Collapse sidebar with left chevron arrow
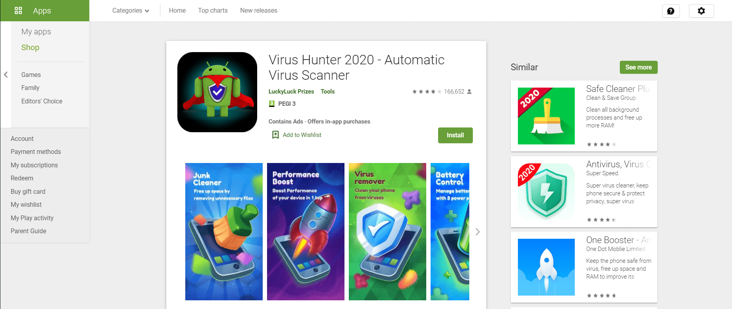The image size is (732, 309). [x=6, y=75]
